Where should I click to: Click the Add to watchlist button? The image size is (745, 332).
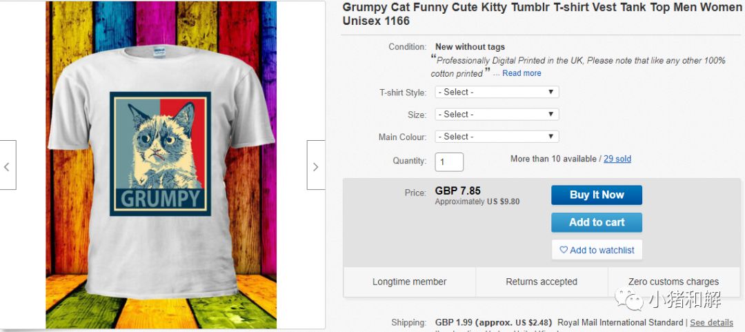[x=597, y=250]
